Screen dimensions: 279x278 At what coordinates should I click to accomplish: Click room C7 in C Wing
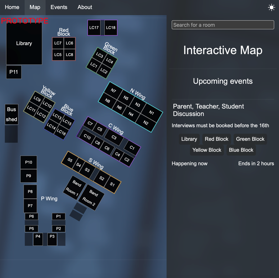tap(90, 123)
